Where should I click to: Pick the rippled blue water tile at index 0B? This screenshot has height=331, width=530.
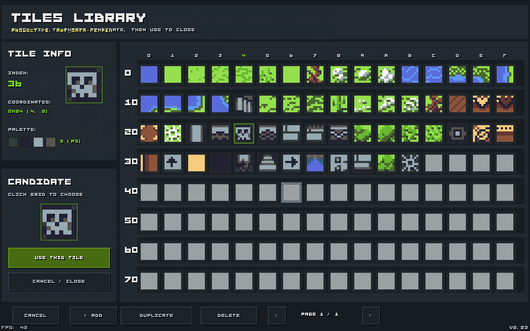tap(410, 74)
